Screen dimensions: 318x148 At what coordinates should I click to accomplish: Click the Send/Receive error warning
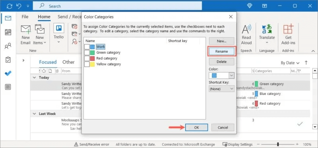pyautogui.click(x=91, y=144)
